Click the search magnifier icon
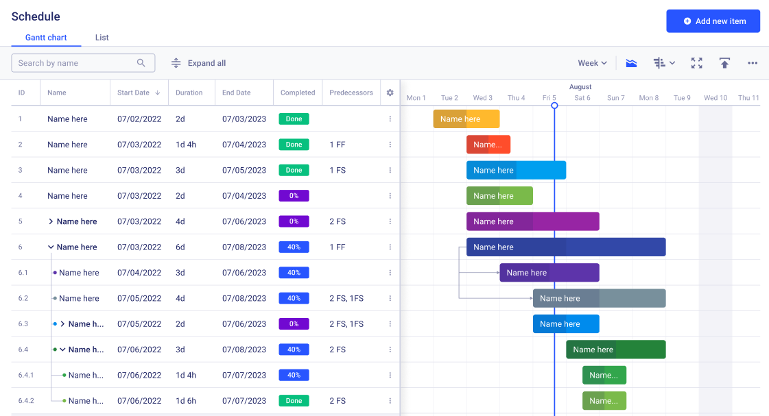This screenshot has height=416, width=769. [141, 62]
